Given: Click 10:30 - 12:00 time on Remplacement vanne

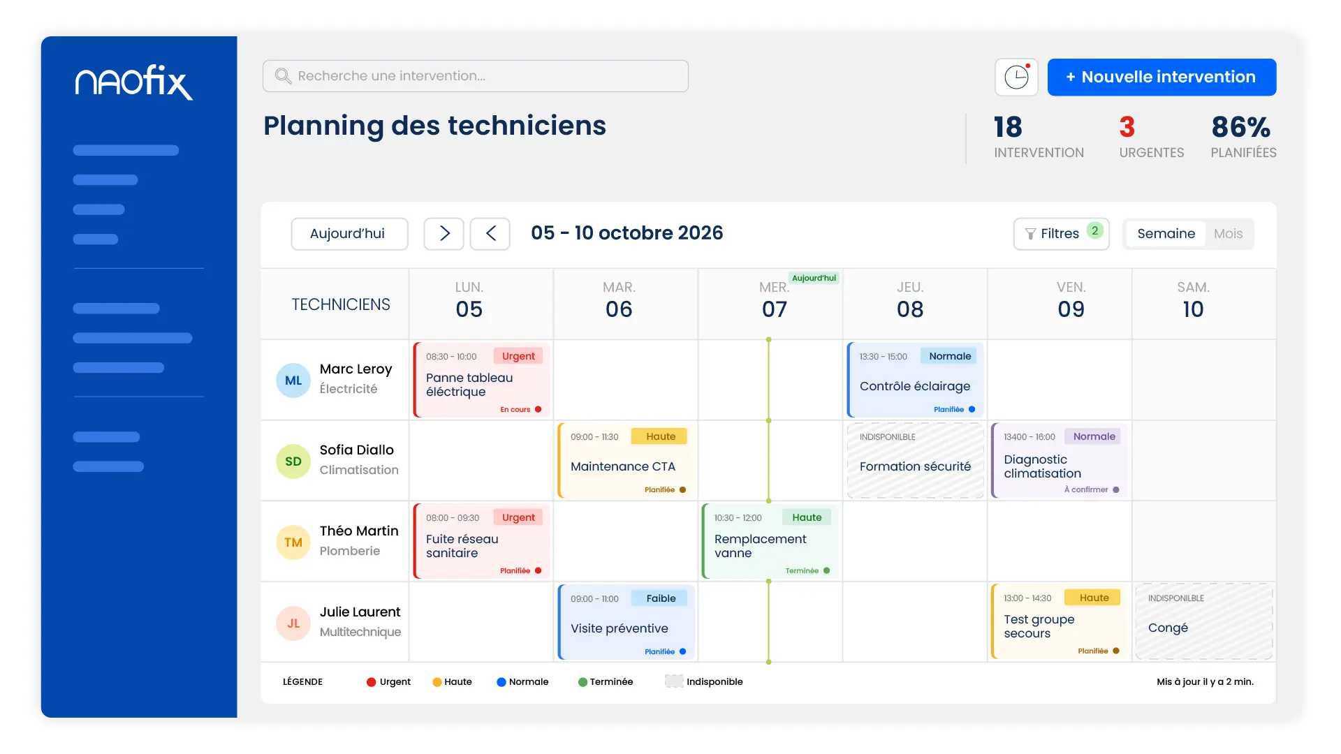Looking at the screenshot, I should point(738,518).
